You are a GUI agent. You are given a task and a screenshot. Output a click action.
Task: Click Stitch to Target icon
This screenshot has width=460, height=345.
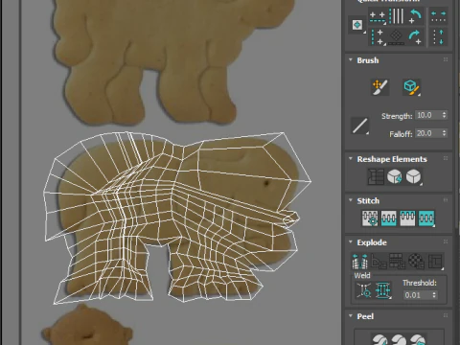(x=370, y=218)
